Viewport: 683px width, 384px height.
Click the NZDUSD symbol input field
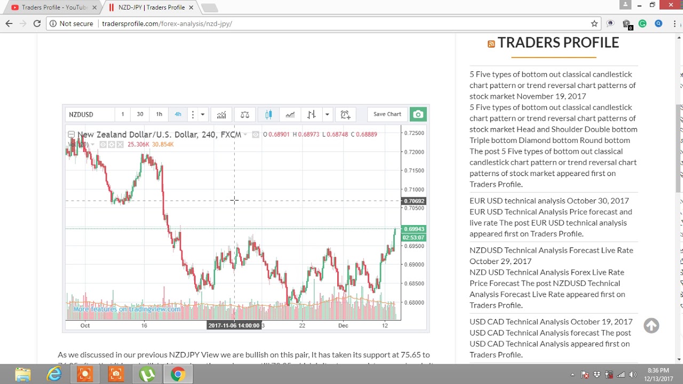click(89, 114)
